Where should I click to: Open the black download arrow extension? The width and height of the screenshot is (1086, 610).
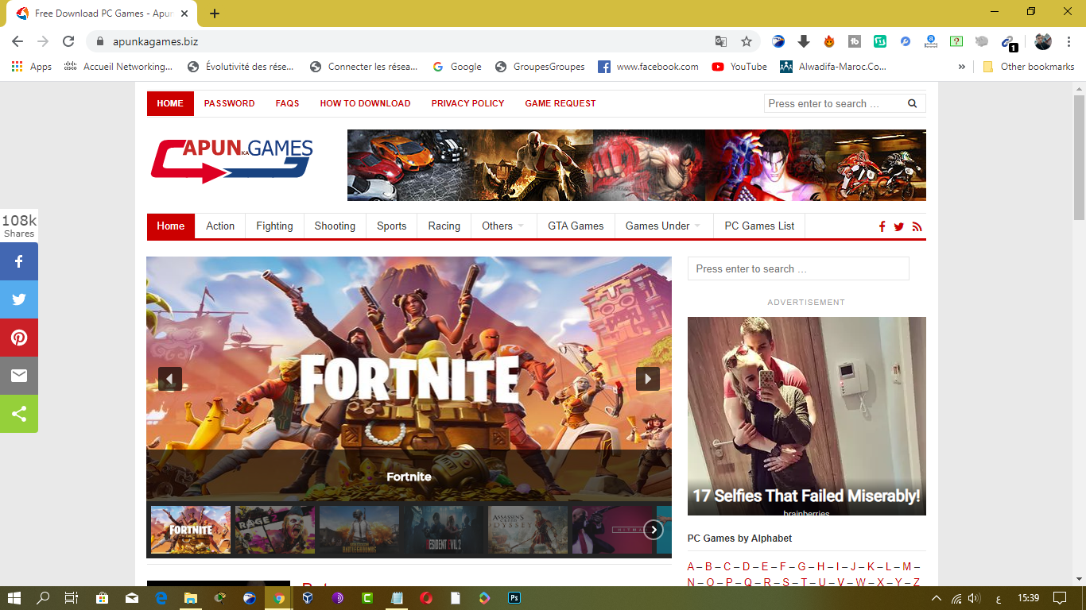[804, 41]
